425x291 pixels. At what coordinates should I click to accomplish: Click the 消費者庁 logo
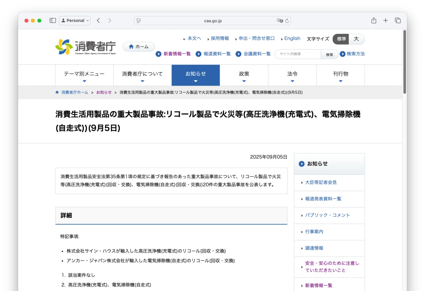[85, 47]
